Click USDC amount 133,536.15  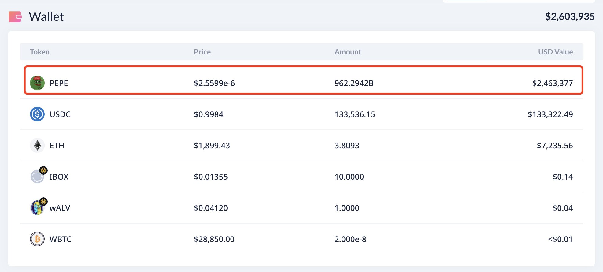[355, 114]
